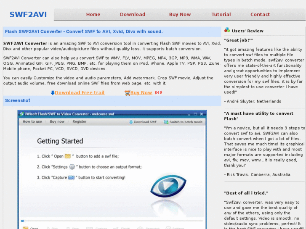
Task: Go to the Download page in navigation
Action: coord(133,14)
